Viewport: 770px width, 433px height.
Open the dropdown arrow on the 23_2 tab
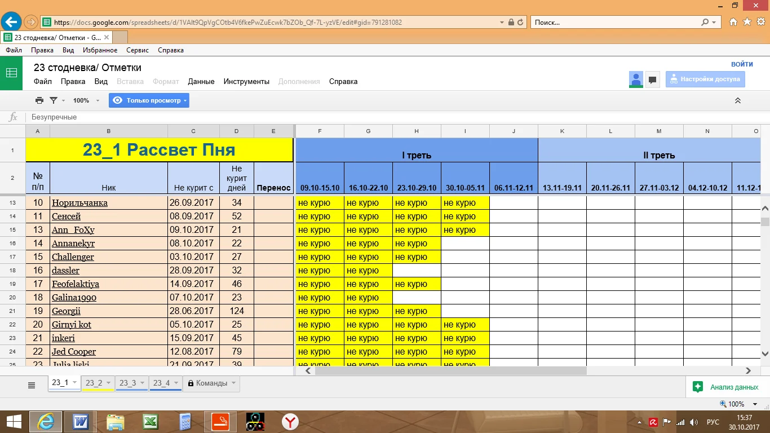(109, 383)
